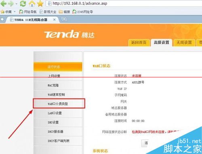Screen dimensions: 202x154
Task: Click the green refresh icon
Action: (23, 4)
